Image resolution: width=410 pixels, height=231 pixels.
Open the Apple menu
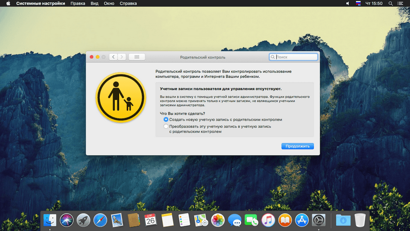[x=8, y=3]
